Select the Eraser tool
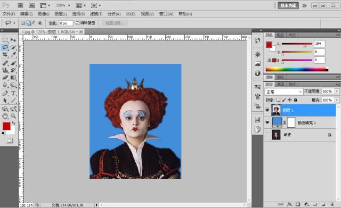 point(5,78)
